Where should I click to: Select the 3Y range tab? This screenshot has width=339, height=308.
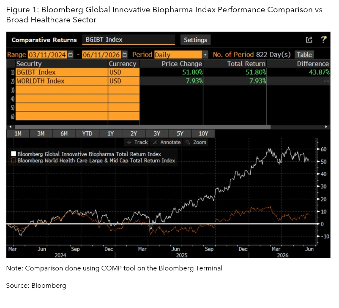point(157,134)
